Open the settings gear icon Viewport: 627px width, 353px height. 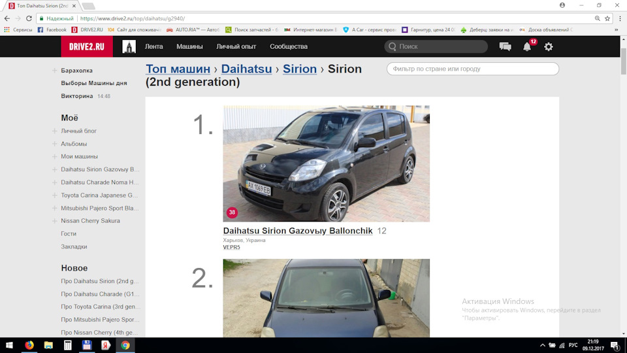point(548,46)
